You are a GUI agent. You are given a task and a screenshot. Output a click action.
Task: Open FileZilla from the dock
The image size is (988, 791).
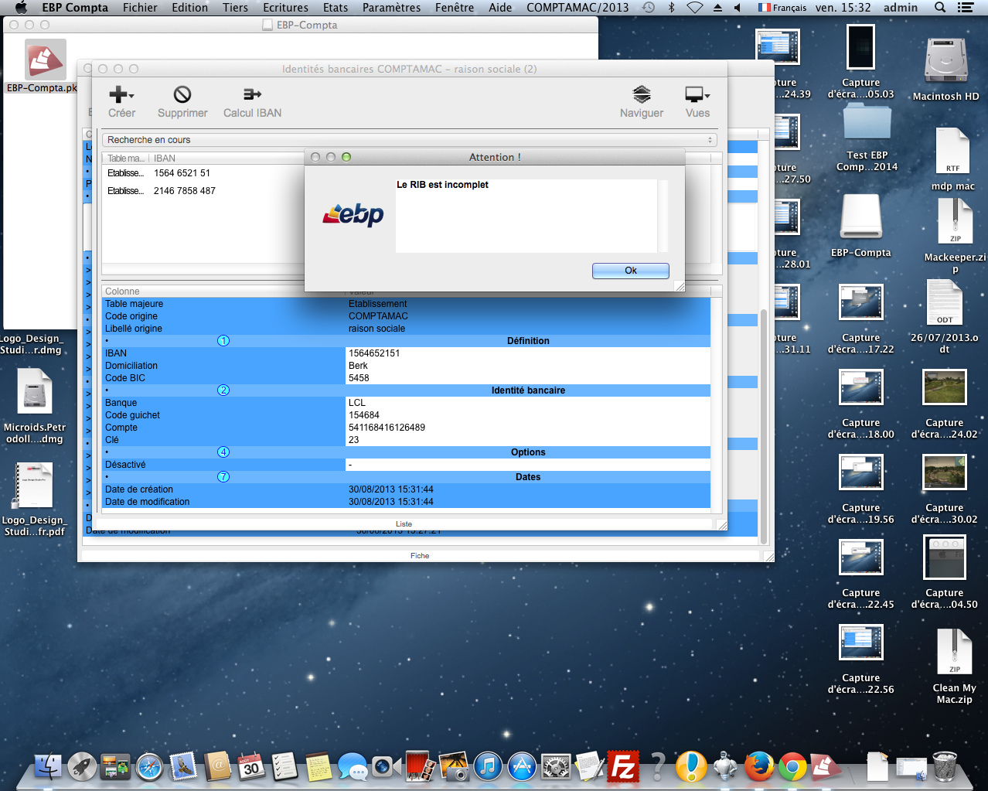pos(623,767)
